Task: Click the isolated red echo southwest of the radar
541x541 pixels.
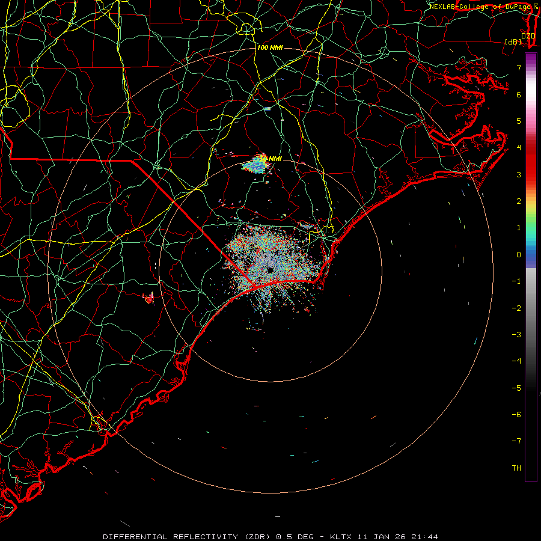Action: [x=148, y=298]
